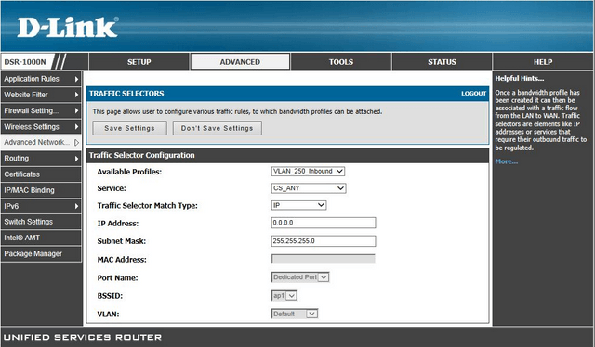This screenshot has width=595, height=347.
Task: Open Certificates page
Action: point(41,174)
